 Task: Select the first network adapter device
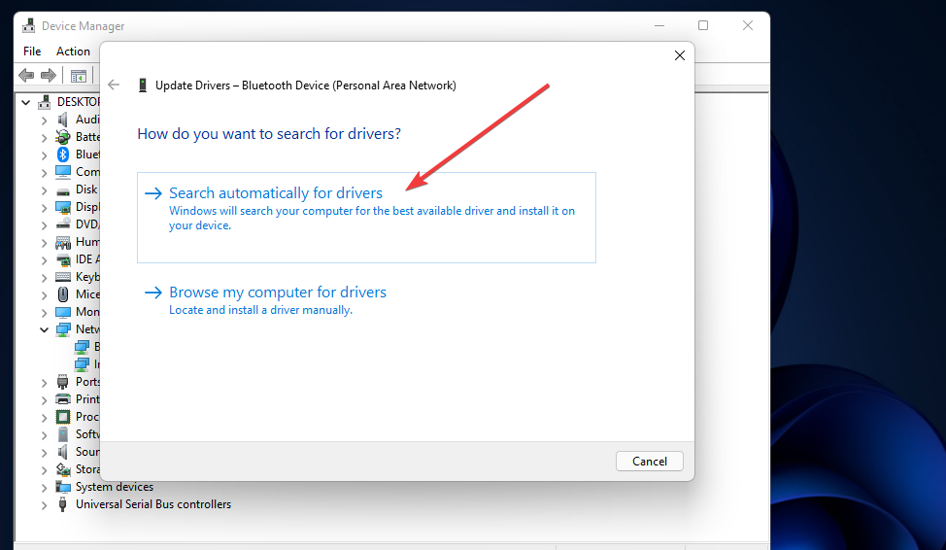pyautogui.click(x=87, y=347)
